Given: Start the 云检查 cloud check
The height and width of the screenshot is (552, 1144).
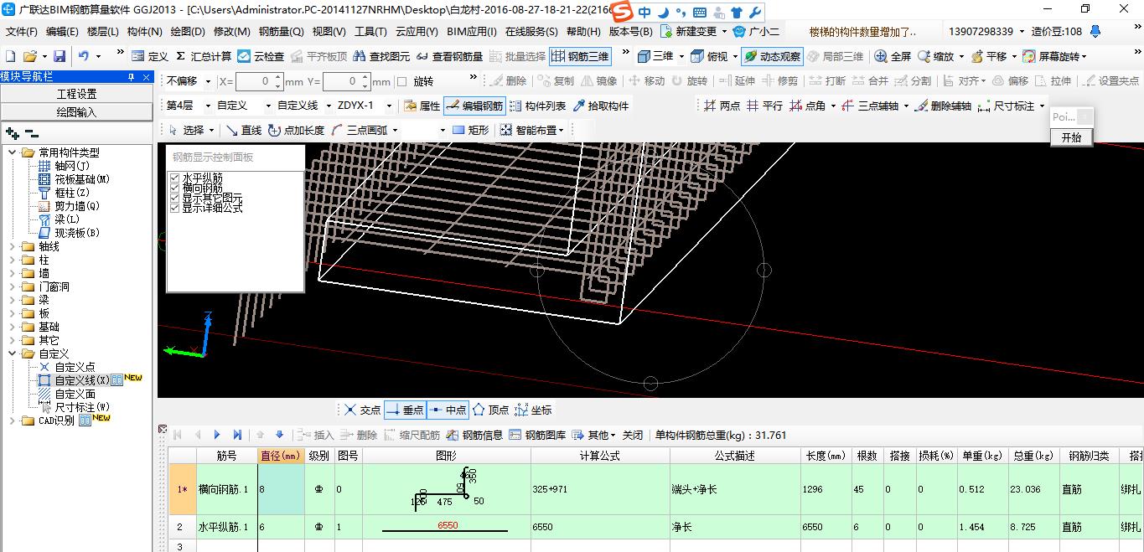Looking at the screenshot, I should (x=261, y=56).
